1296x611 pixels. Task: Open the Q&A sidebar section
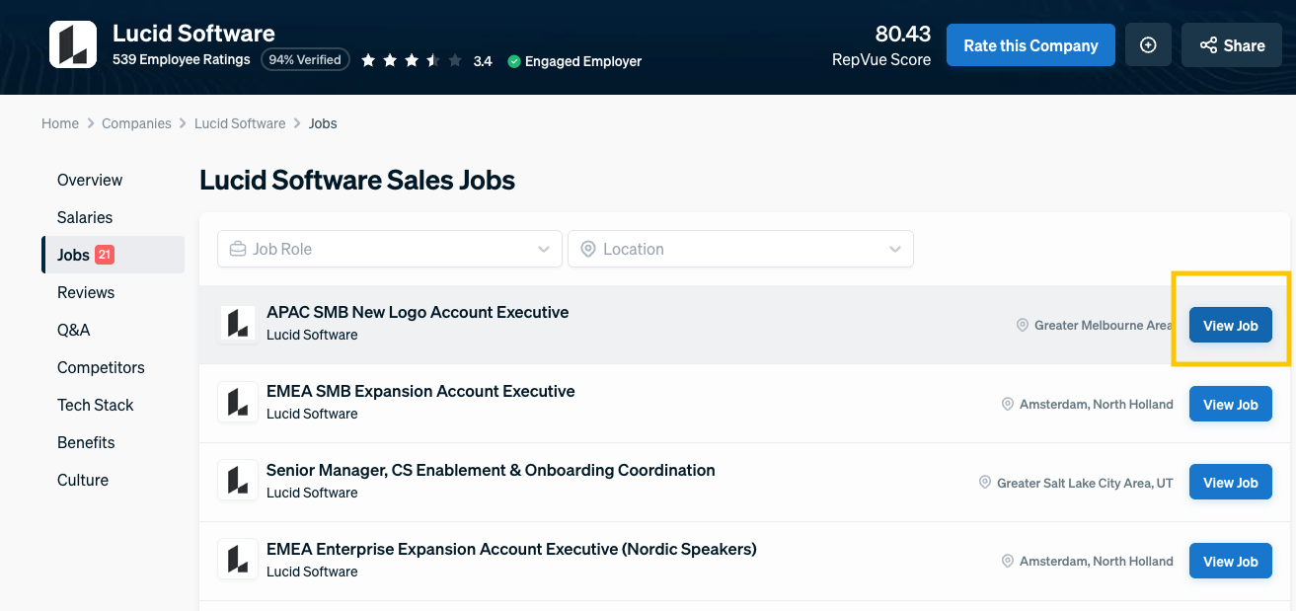[x=74, y=330]
